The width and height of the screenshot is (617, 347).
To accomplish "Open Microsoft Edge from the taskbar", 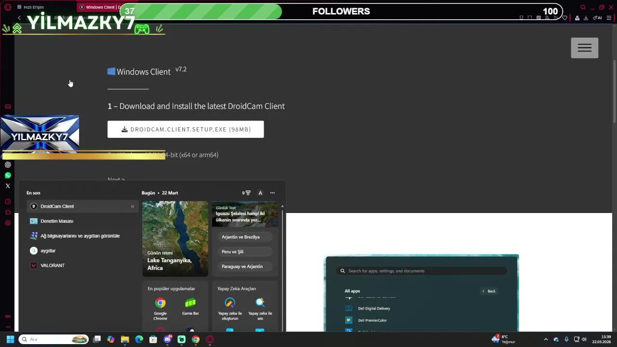I will pos(139,339).
